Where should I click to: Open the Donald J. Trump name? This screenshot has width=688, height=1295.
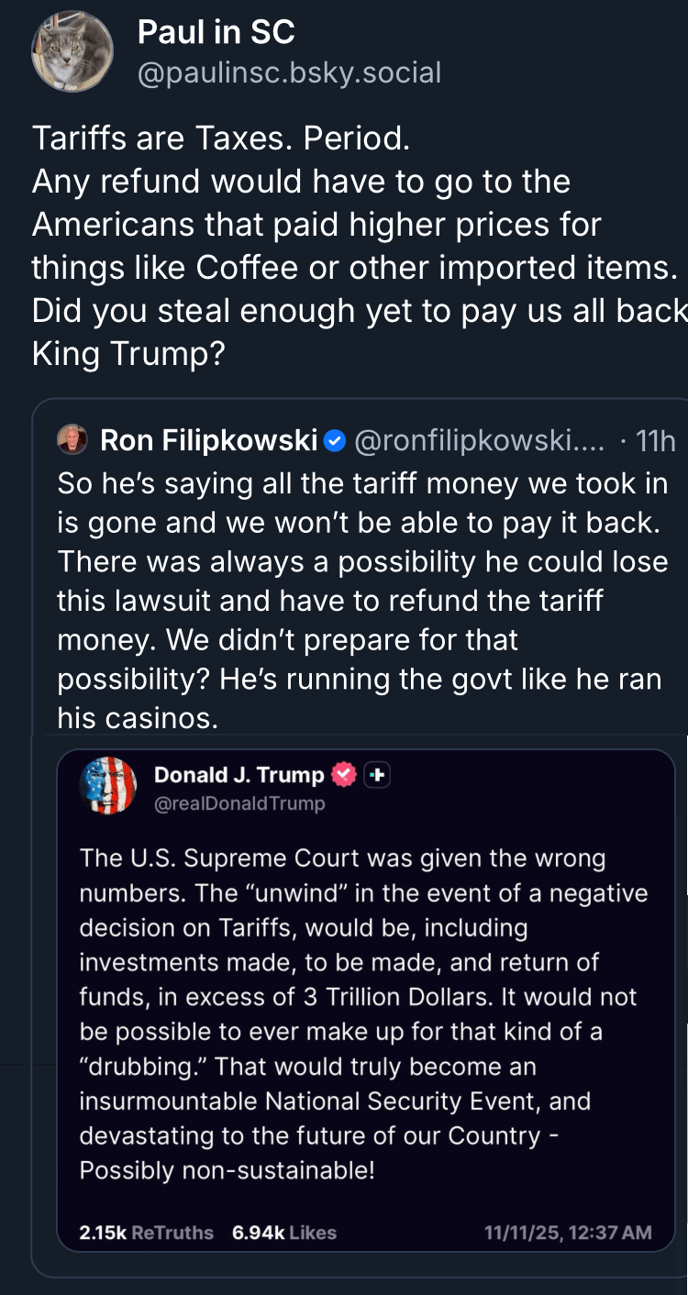point(239,775)
